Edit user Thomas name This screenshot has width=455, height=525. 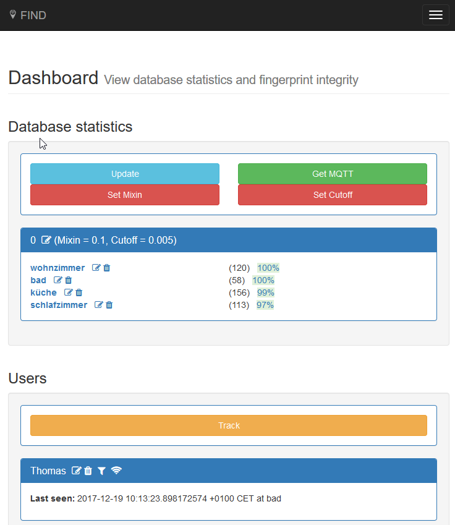pos(76,471)
